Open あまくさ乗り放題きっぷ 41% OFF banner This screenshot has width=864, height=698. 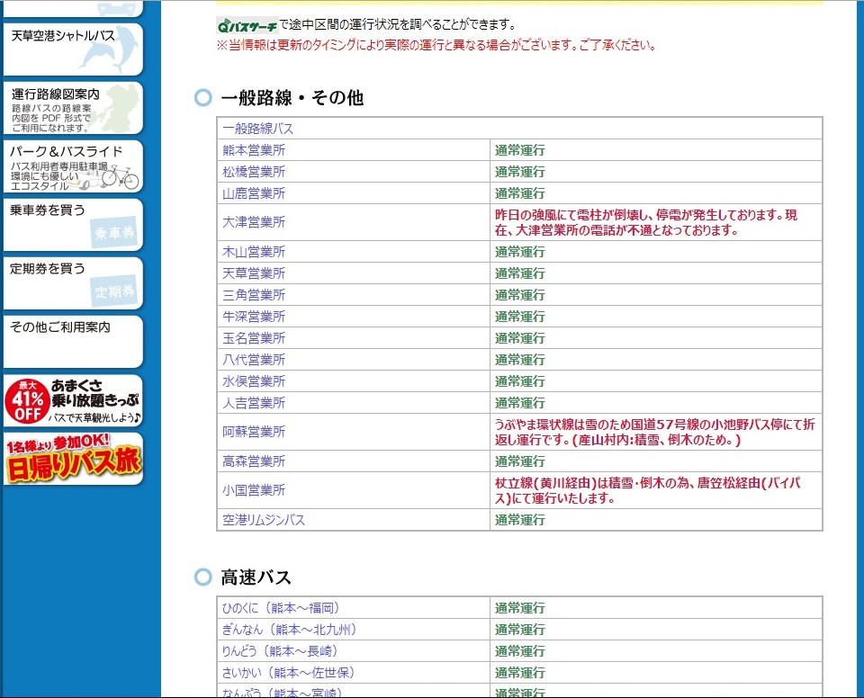(x=73, y=400)
